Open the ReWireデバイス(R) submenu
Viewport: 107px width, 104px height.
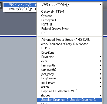pyautogui.click(x=20, y=9)
